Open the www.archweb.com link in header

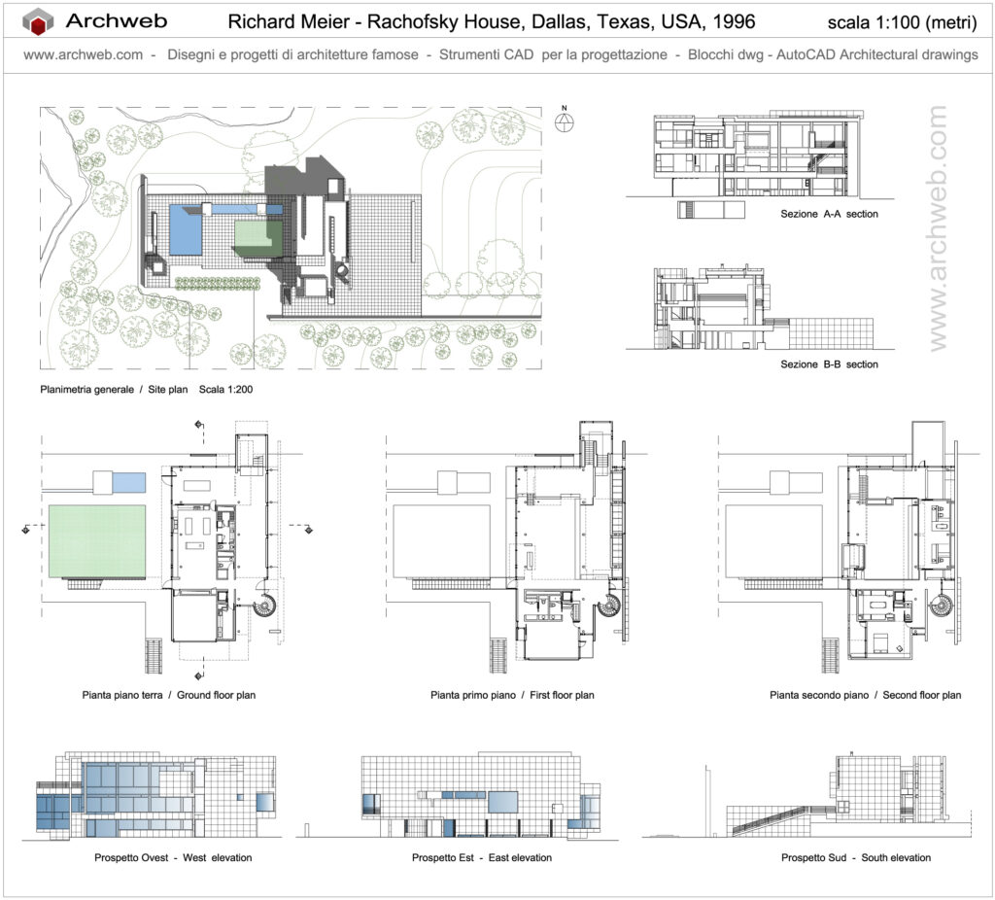pos(85,55)
